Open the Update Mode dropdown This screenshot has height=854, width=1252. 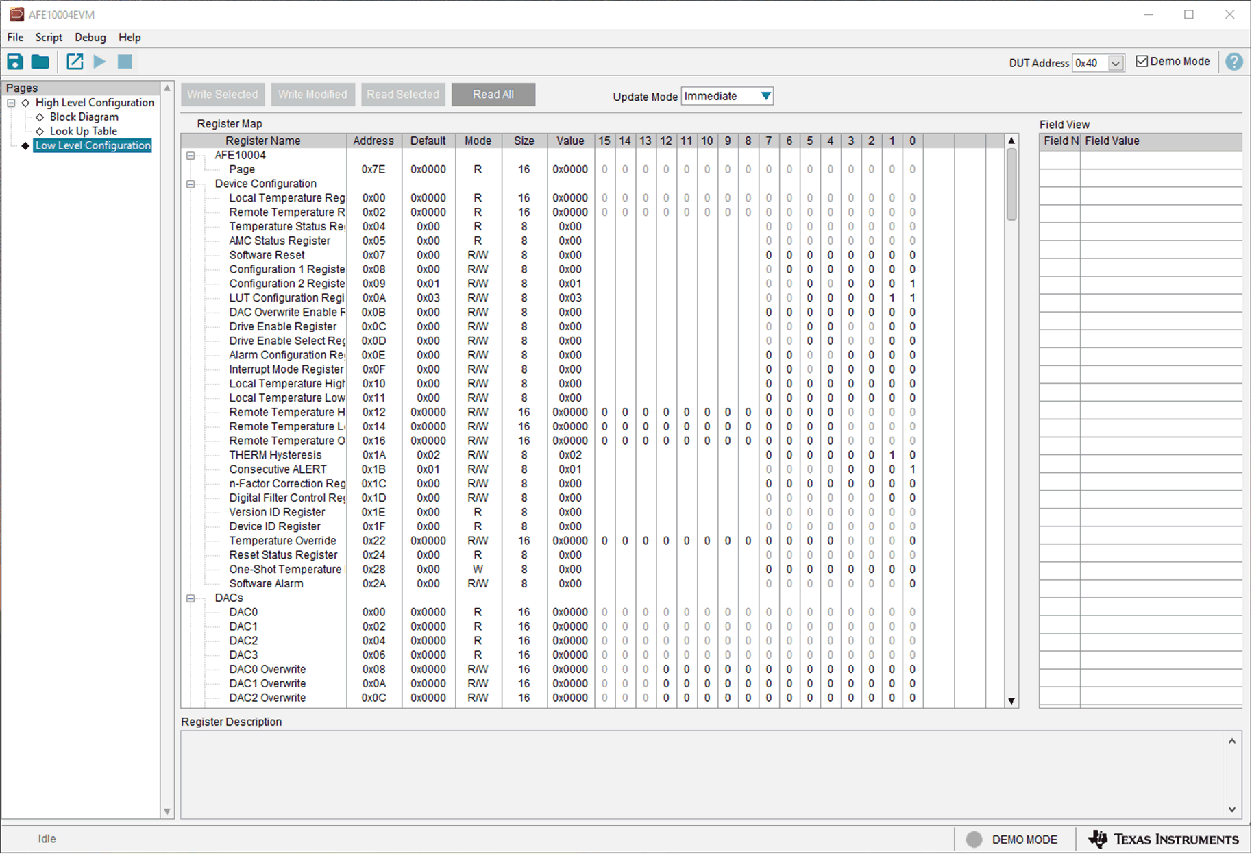pos(765,96)
